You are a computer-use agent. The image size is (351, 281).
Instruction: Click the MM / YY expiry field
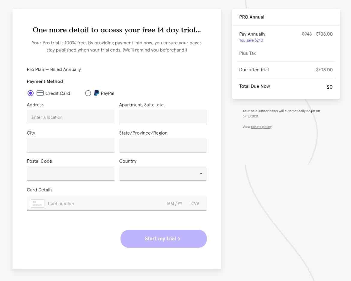coord(175,203)
